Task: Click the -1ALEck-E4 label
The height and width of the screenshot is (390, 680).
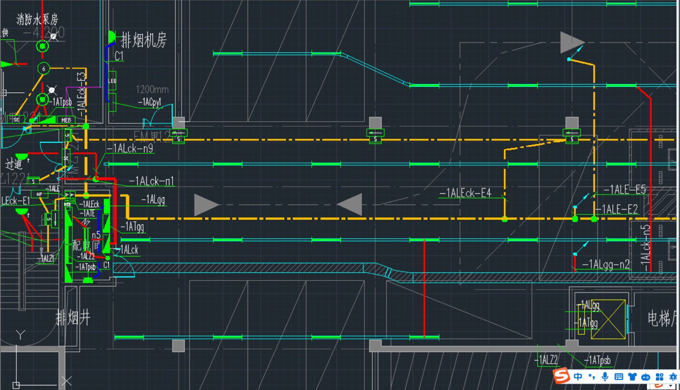Action: click(x=465, y=193)
